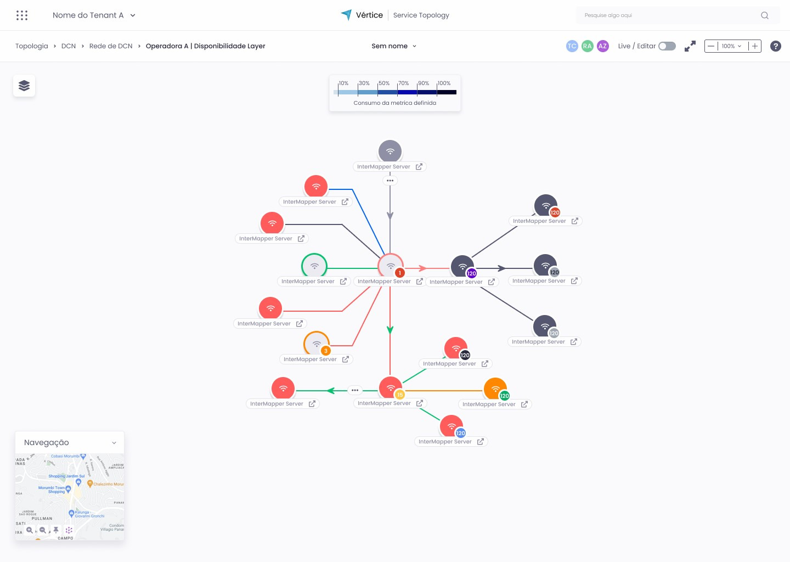Open the layers panel icon
This screenshot has height=562, width=790.
[24, 86]
